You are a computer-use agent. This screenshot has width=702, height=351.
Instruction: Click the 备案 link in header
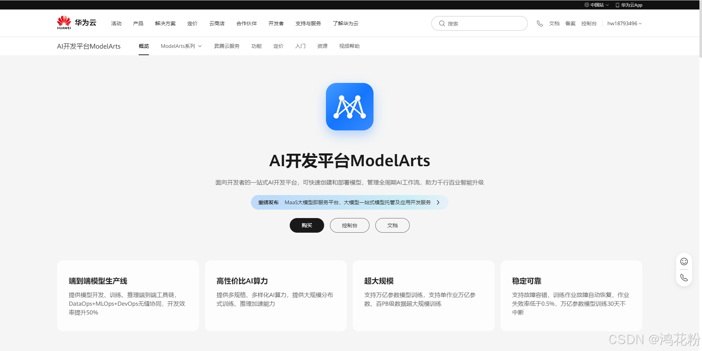(x=570, y=23)
